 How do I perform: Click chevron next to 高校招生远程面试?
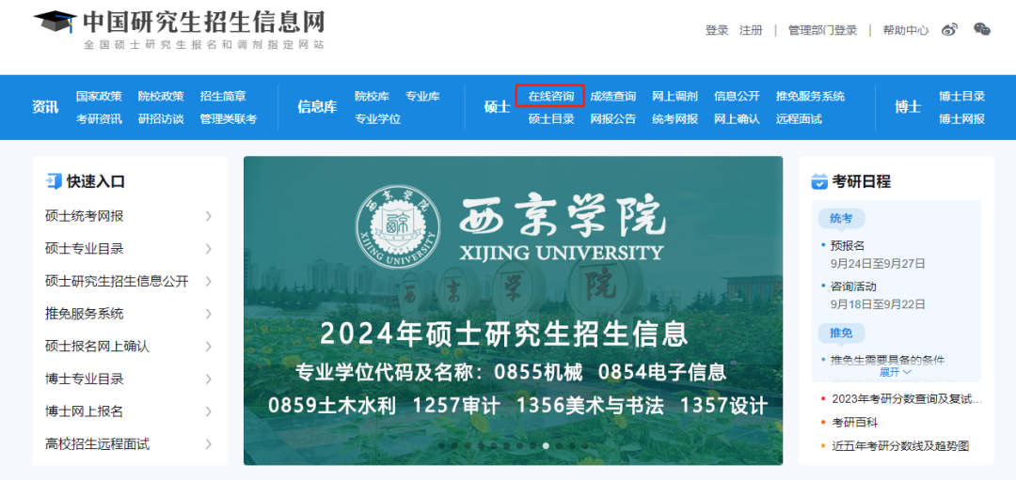tap(209, 444)
